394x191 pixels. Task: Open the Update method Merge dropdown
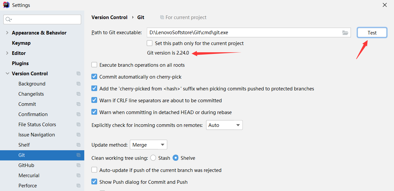148,145
